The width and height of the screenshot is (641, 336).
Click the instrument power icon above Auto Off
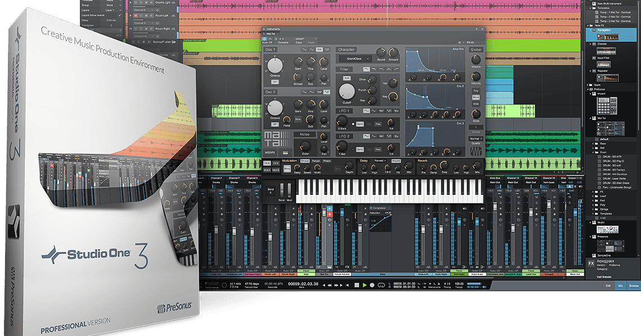(264, 39)
